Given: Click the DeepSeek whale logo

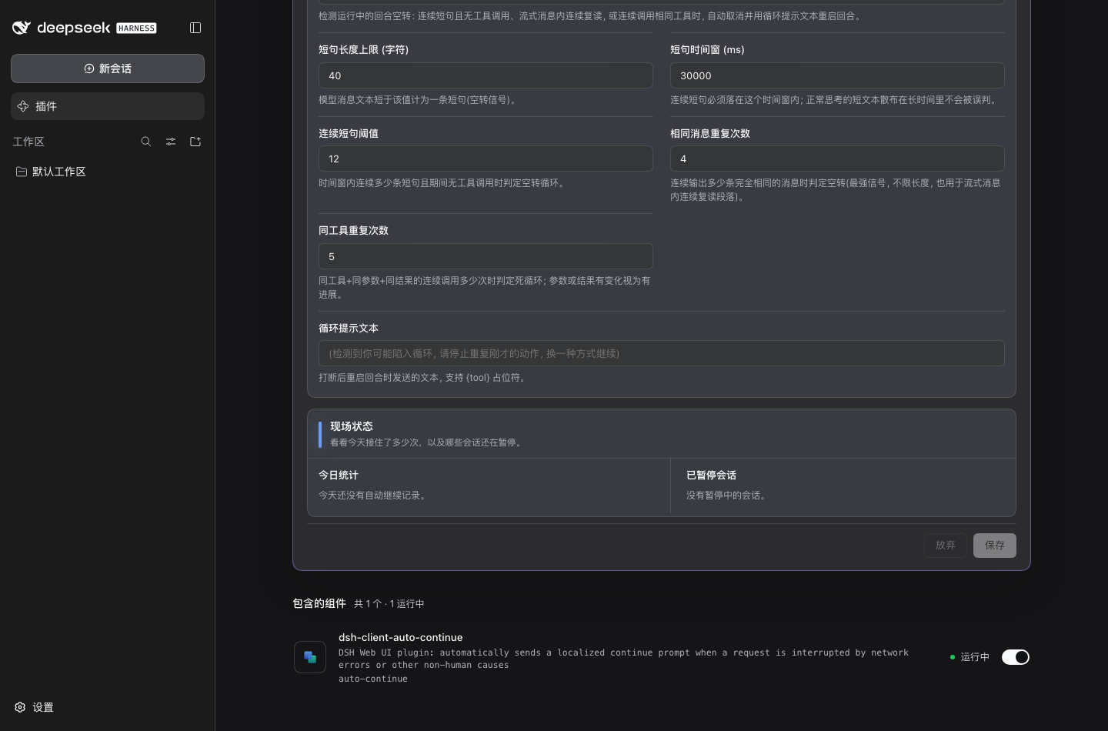Looking at the screenshot, I should tap(22, 28).
